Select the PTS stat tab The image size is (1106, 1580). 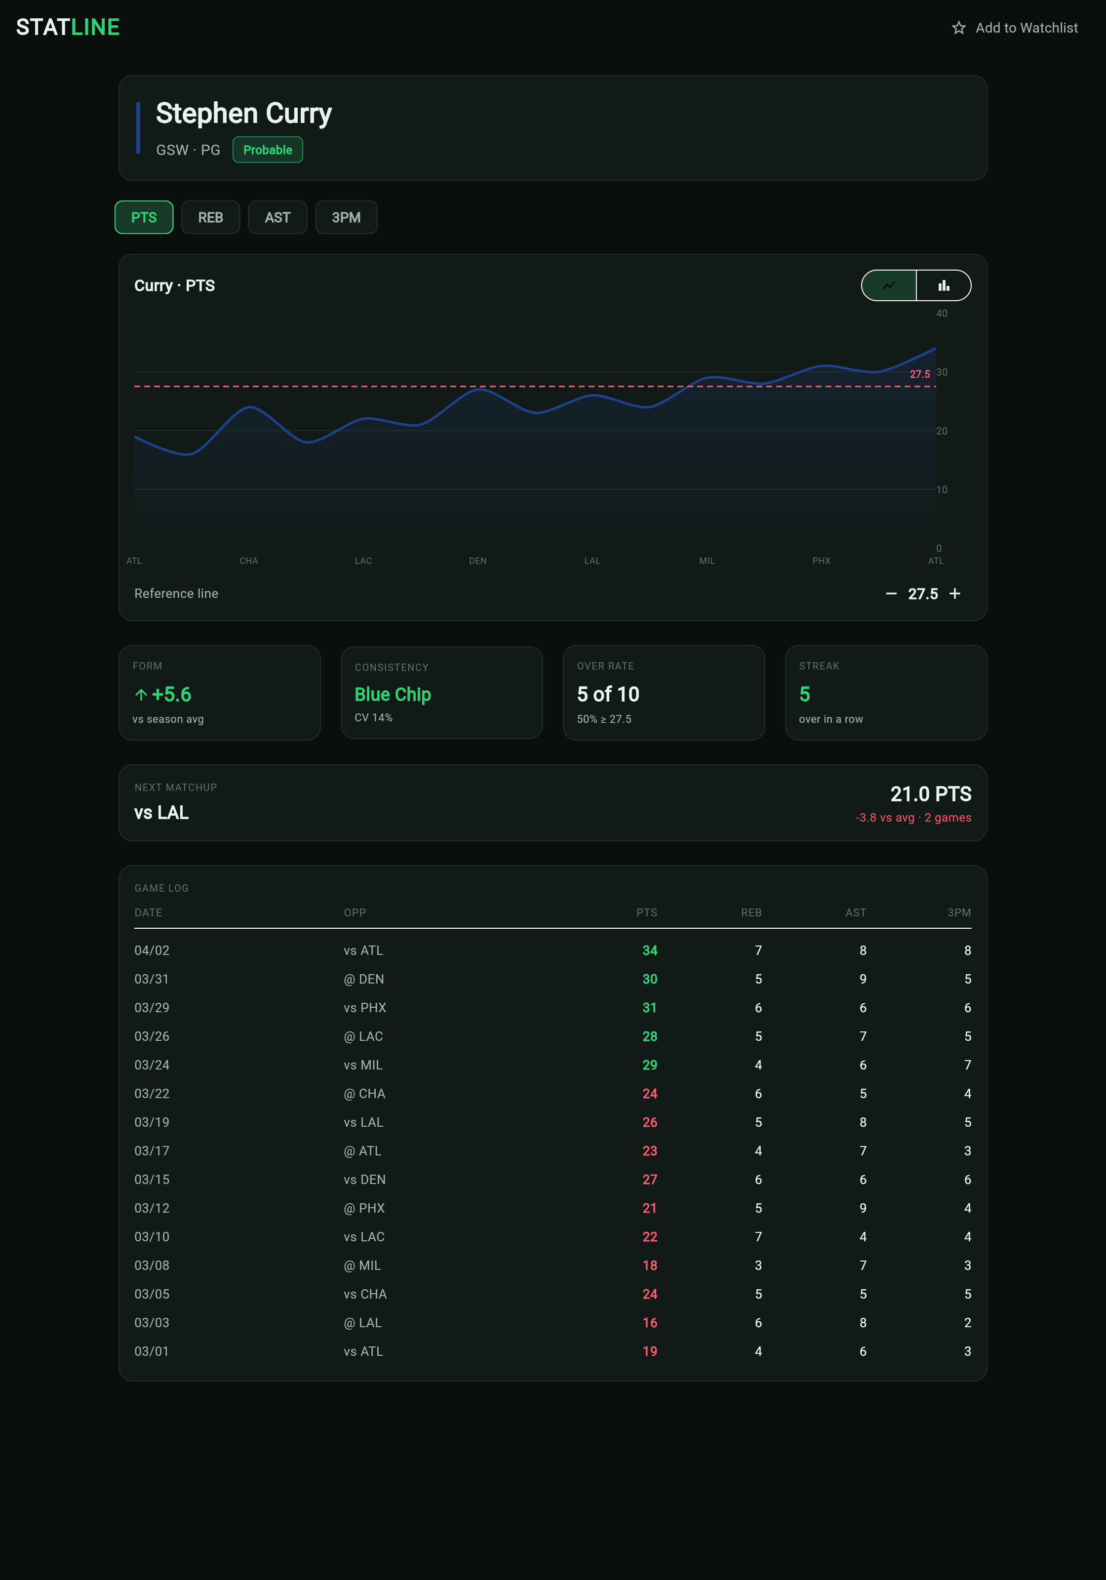click(x=144, y=217)
